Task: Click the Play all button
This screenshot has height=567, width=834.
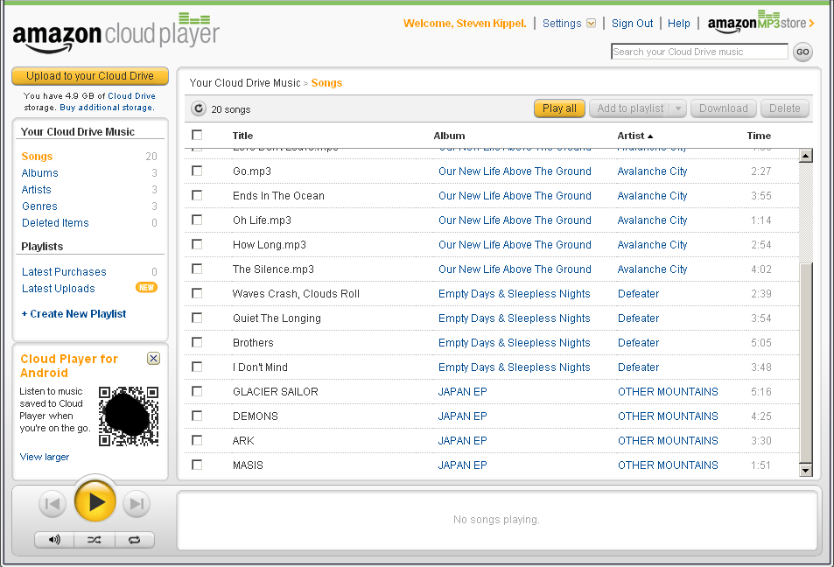Action: coord(559,108)
